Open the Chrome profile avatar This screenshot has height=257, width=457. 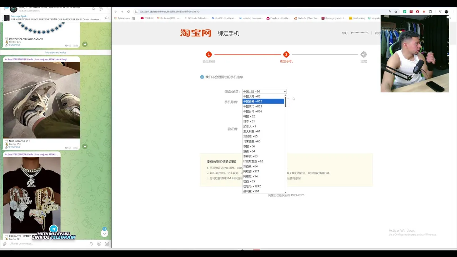tap(446, 12)
